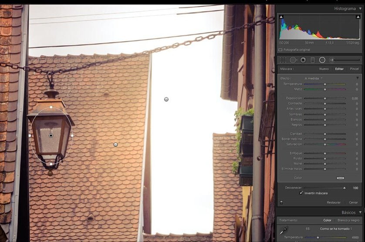
Task: Click the Exposición value 0,00
Action: [355, 98]
